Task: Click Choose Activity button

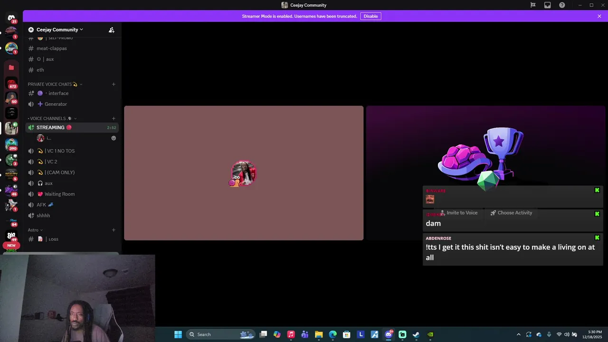Action: click(x=511, y=213)
